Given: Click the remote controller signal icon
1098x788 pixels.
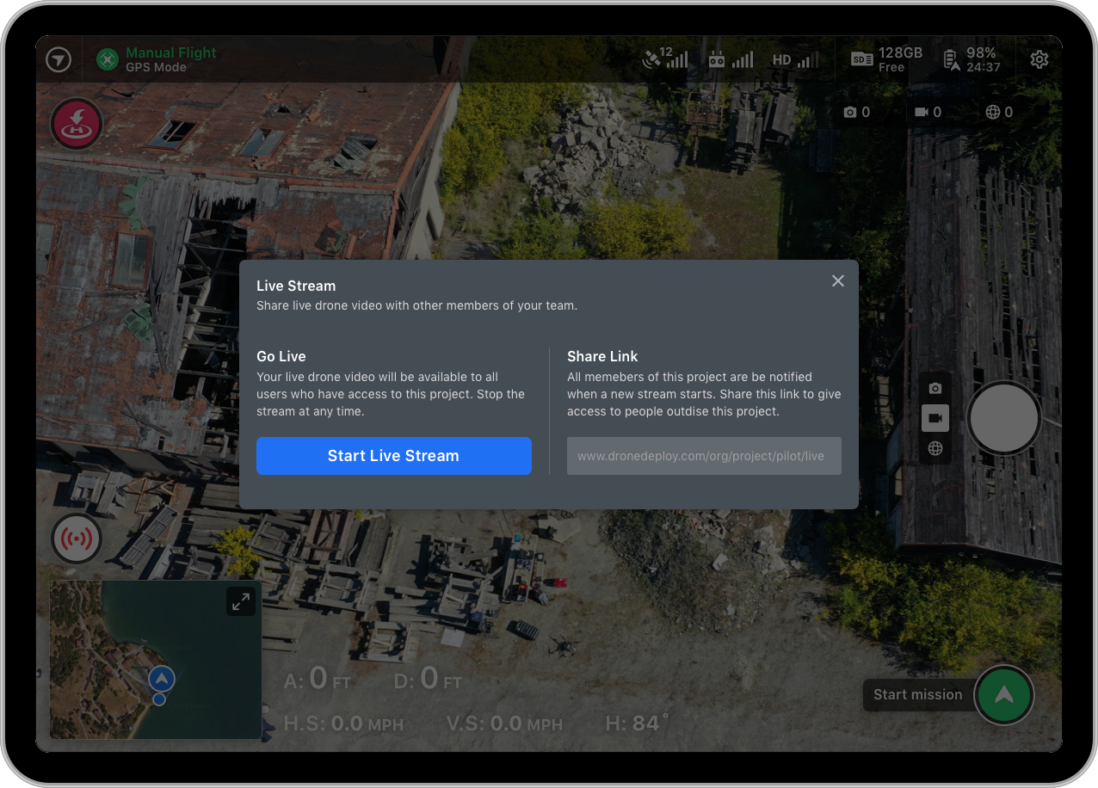Looking at the screenshot, I should click(730, 59).
